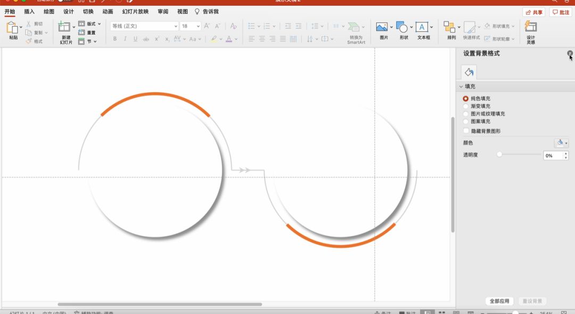This screenshot has width=575, height=314.
Task: Apply superscript formatting
Action: (x=157, y=38)
